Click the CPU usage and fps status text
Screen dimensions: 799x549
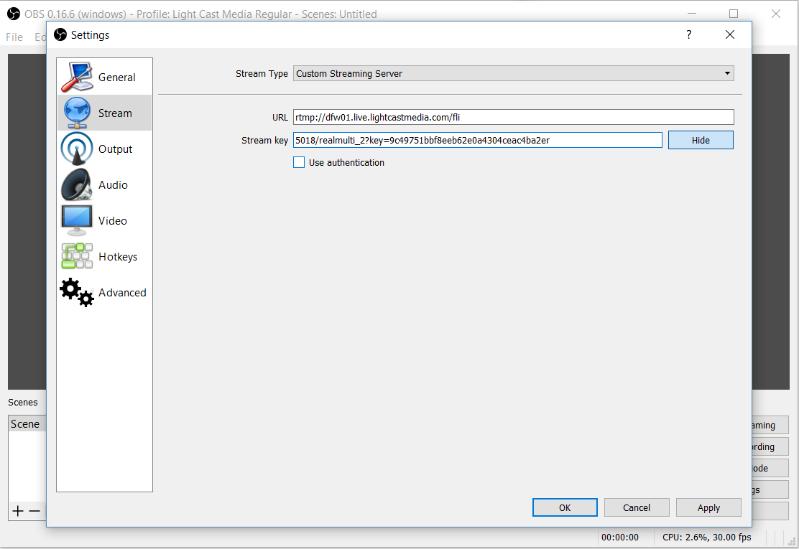[707, 538]
